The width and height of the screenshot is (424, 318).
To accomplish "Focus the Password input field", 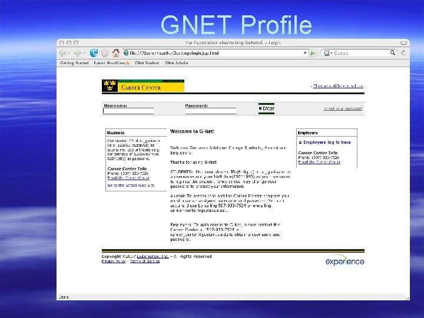I will click(x=211, y=111).
